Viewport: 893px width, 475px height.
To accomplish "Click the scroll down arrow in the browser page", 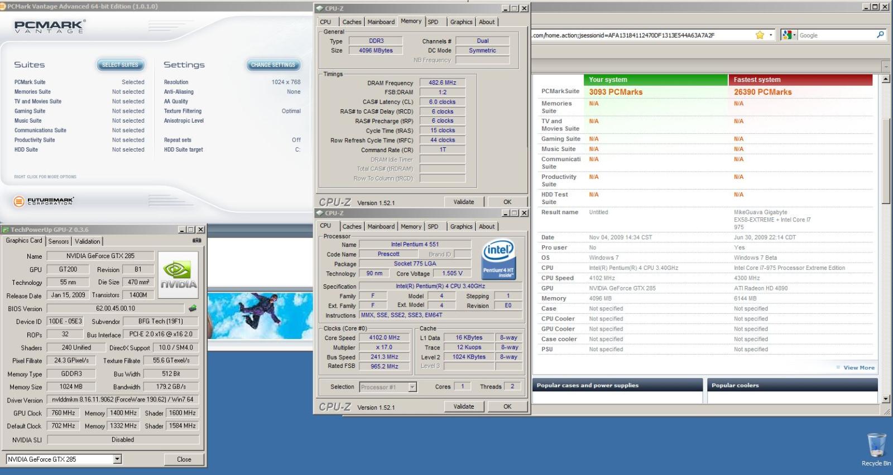I will pos(886,399).
